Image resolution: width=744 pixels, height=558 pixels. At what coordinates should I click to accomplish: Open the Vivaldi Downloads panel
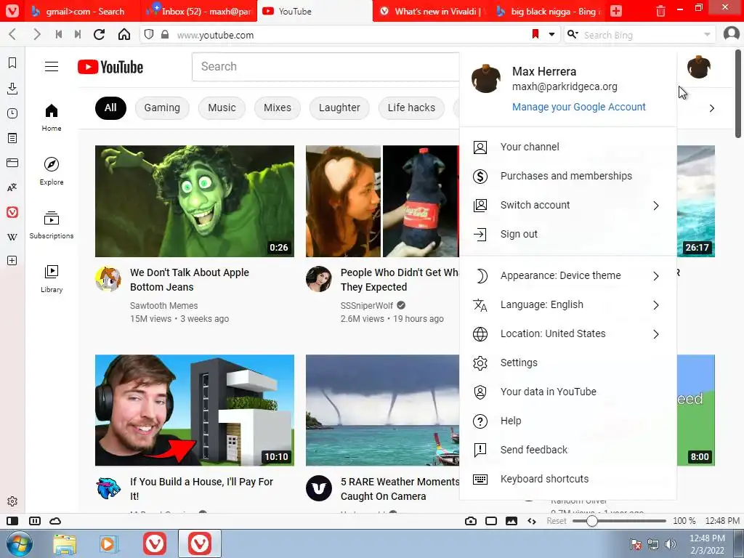[x=12, y=88]
